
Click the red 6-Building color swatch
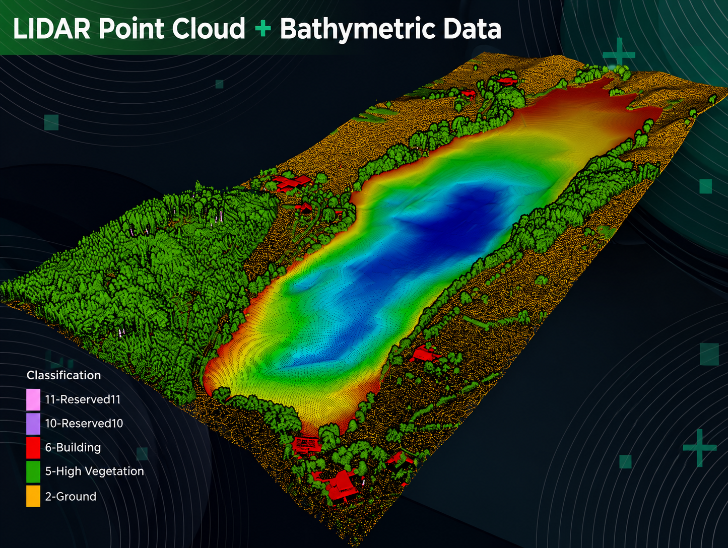tap(33, 448)
